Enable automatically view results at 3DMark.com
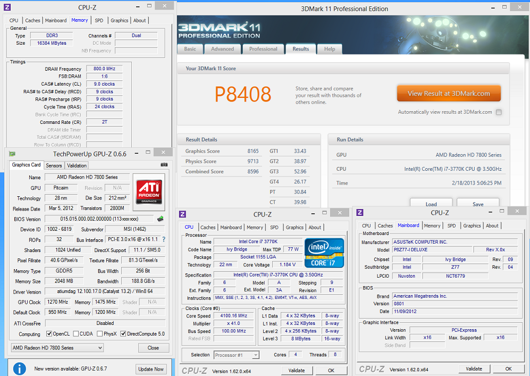This screenshot has width=530, height=376. [499, 112]
